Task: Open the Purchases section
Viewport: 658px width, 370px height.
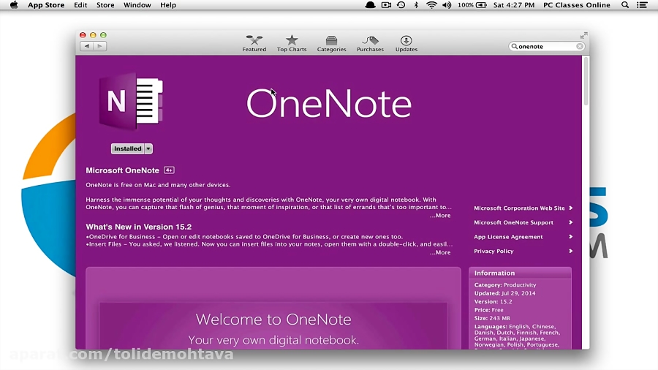Action: [x=370, y=44]
